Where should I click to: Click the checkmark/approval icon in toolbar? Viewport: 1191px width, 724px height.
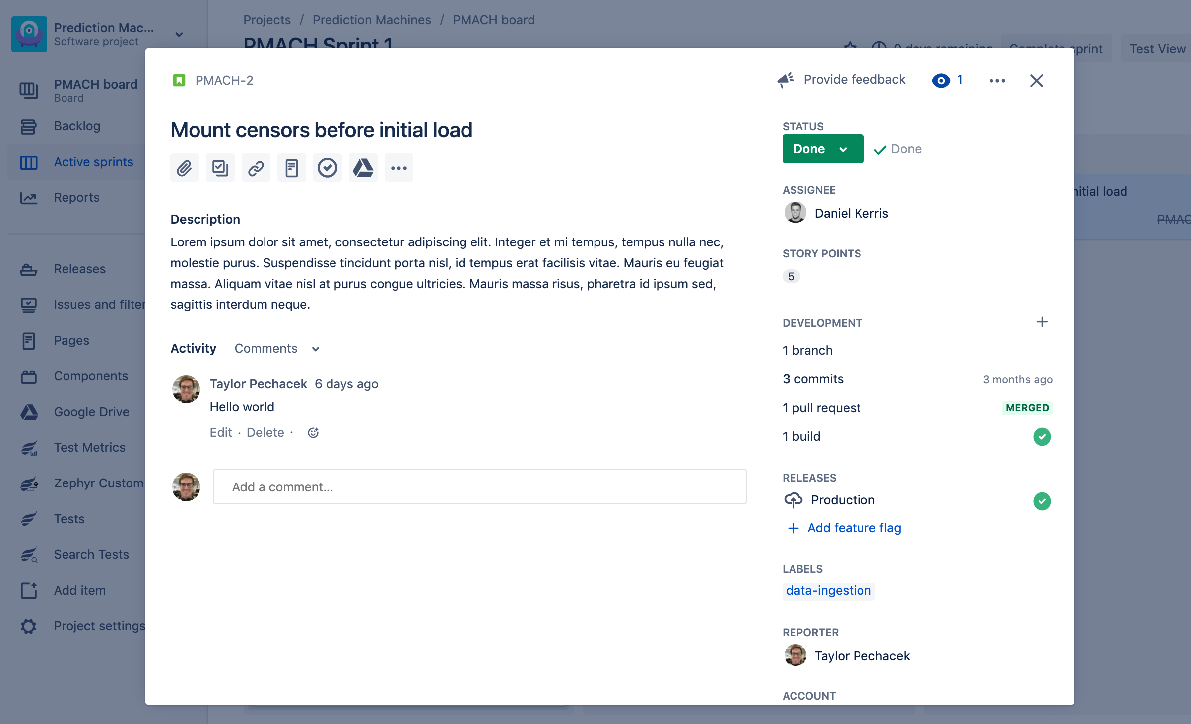pyautogui.click(x=328, y=168)
